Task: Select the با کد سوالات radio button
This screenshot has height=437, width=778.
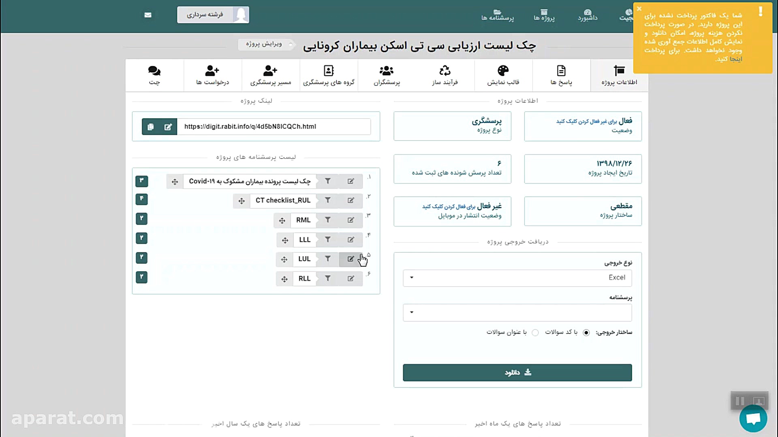Action: (586, 332)
